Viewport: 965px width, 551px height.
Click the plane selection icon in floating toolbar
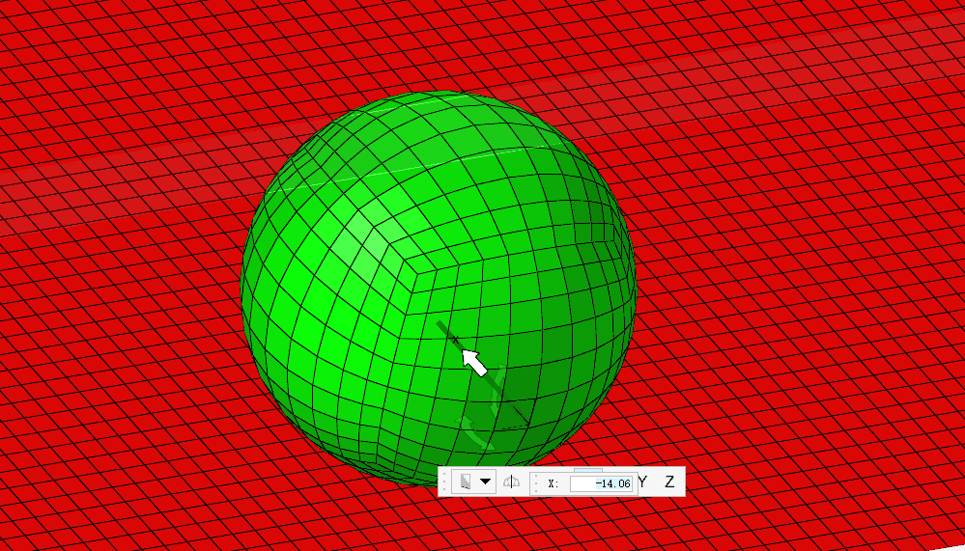click(466, 482)
